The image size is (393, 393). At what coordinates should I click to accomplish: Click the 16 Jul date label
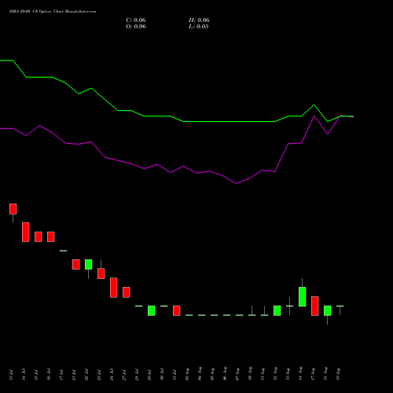click(49, 374)
